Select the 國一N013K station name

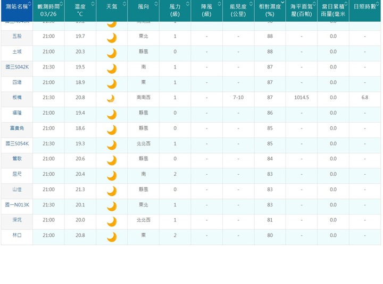click(x=17, y=204)
